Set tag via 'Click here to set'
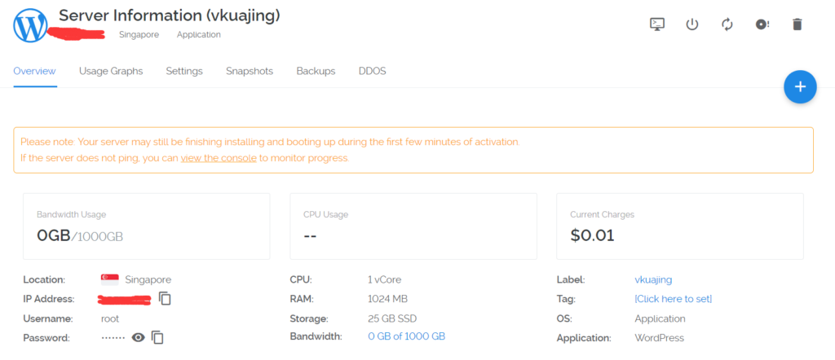Screen dimensions: 835x360 coord(673,299)
